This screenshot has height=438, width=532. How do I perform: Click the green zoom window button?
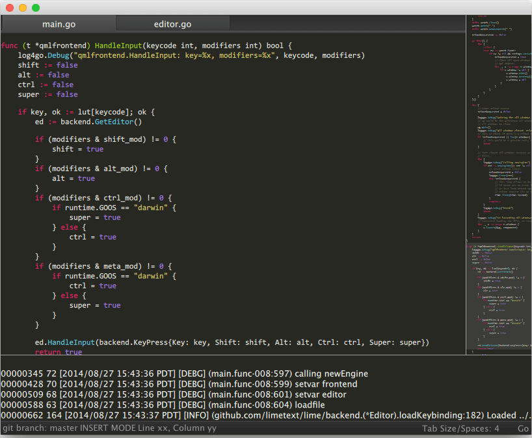[x=36, y=7]
